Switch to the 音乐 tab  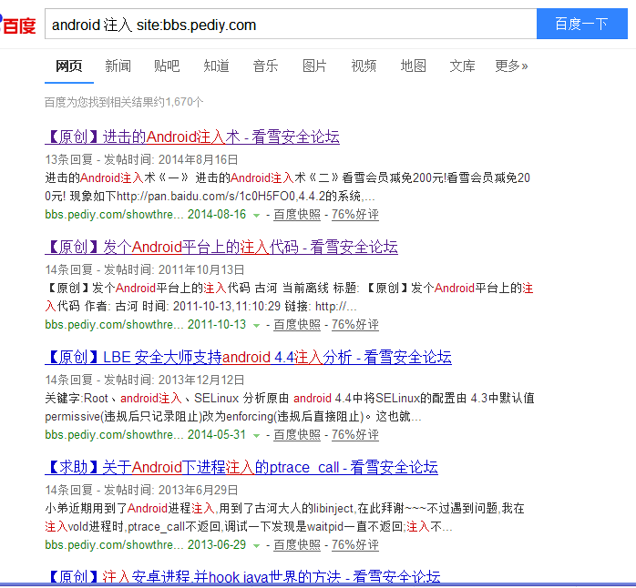point(265,66)
